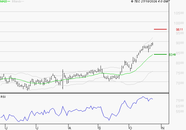The height and width of the screenshot is (130, 186).
Task: Click the RSI panel label
Action: click(x=3, y=97)
